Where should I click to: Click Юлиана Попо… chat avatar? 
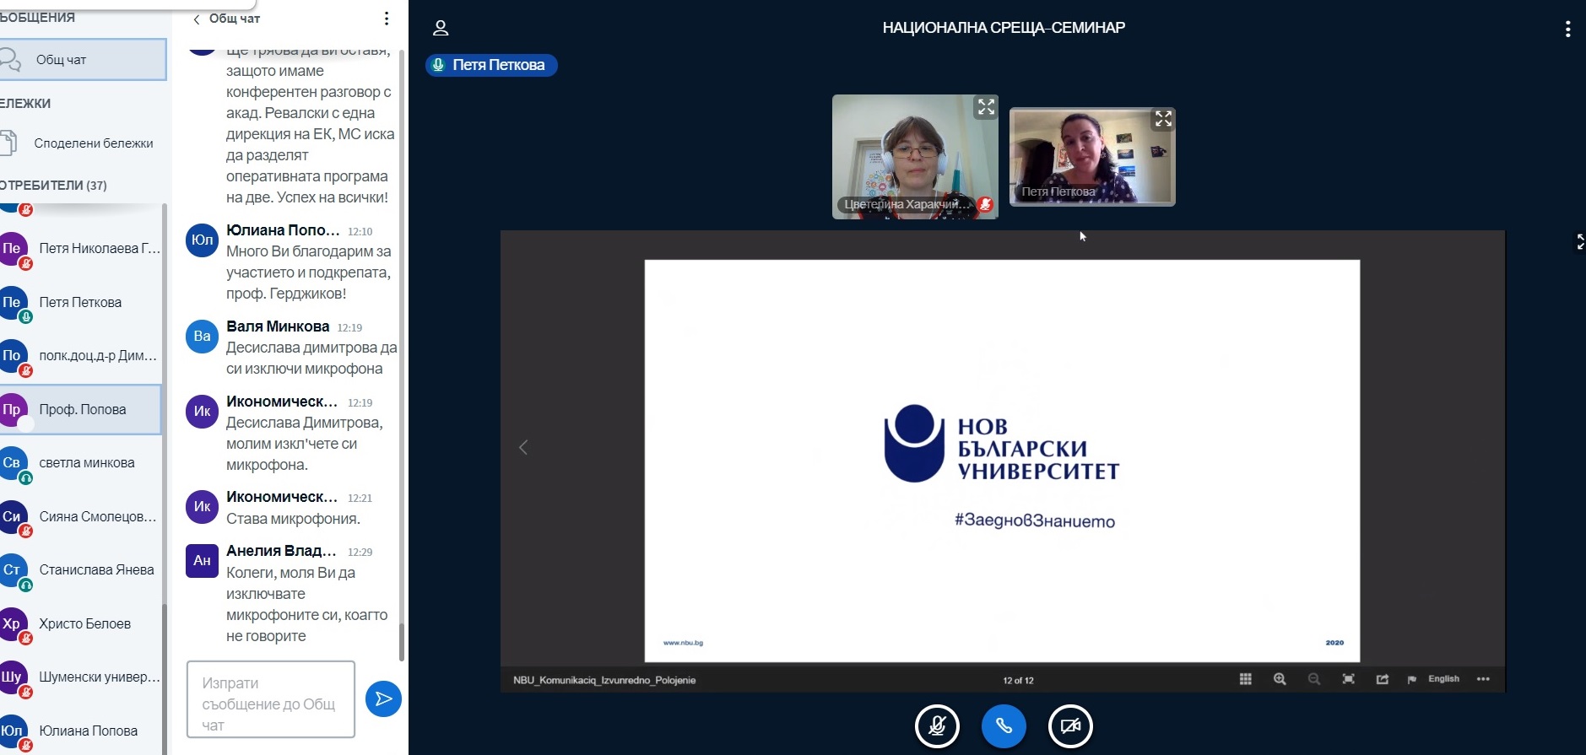pyautogui.click(x=202, y=240)
